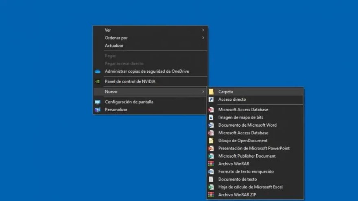Click the Nuevo submenu arrow
The image size is (358, 201).
coord(203,92)
